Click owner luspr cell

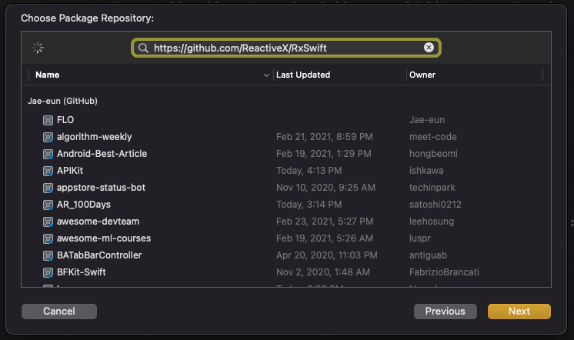pyautogui.click(x=420, y=238)
